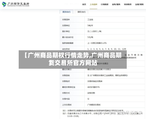Select the 上一交易日结算价±4% value
146x119 pixels.
click(97, 43)
